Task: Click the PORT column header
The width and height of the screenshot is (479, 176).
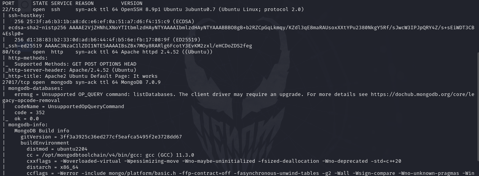Action: coord(8,3)
